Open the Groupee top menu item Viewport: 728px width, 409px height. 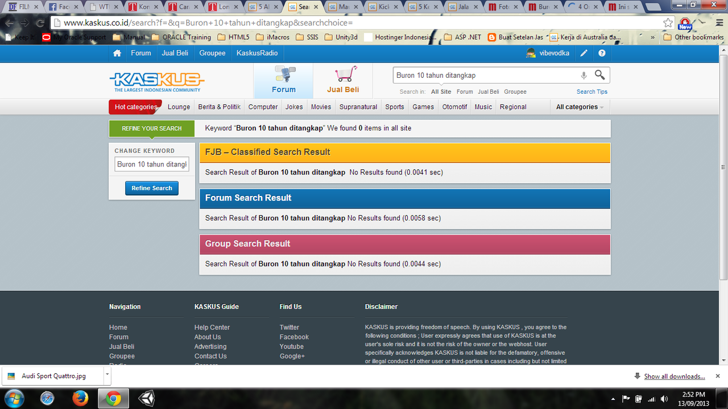[x=212, y=53]
